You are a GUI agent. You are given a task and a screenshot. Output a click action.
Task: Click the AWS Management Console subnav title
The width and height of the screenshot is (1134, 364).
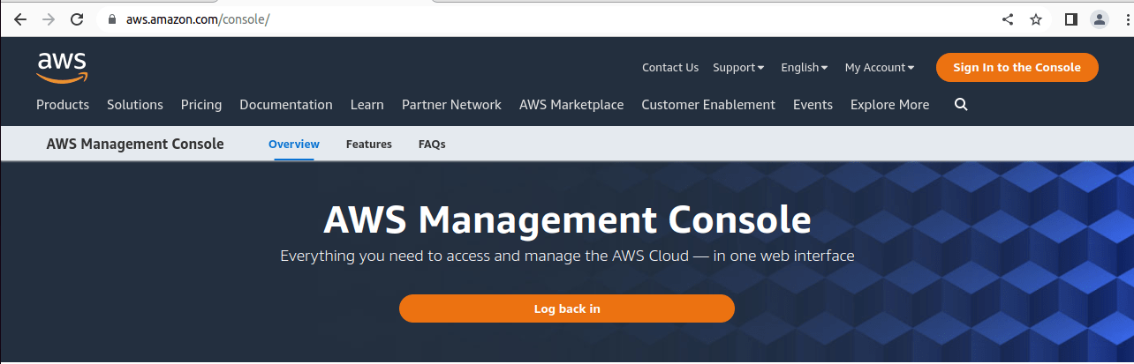coord(135,144)
